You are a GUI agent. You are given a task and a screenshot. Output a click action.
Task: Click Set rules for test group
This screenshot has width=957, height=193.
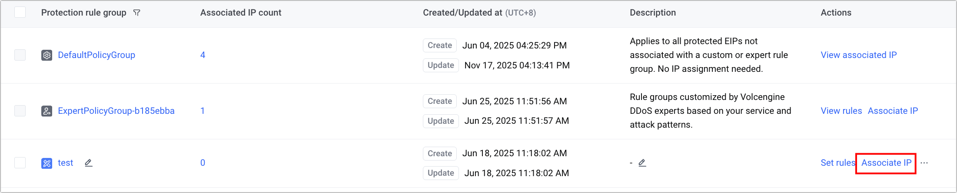[x=837, y=163]
